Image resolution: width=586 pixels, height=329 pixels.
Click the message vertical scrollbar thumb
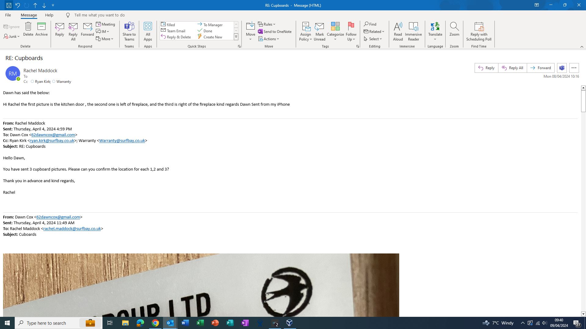coord(583,101)
